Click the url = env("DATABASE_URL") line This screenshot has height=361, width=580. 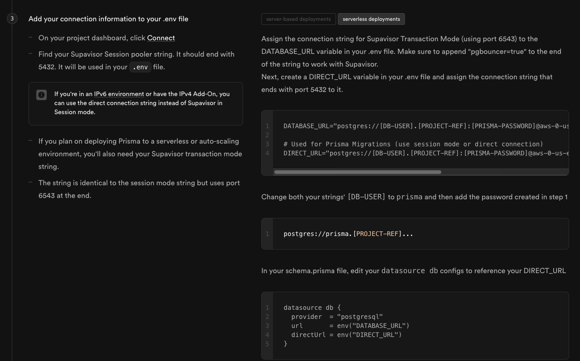point(350,326)
